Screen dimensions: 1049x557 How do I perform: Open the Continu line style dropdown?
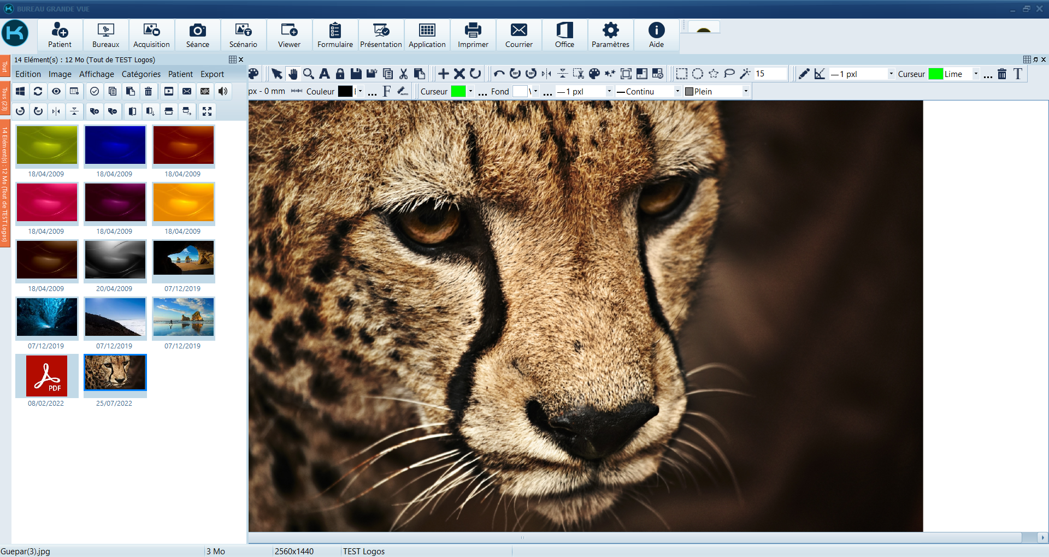[x=677, y=91]
